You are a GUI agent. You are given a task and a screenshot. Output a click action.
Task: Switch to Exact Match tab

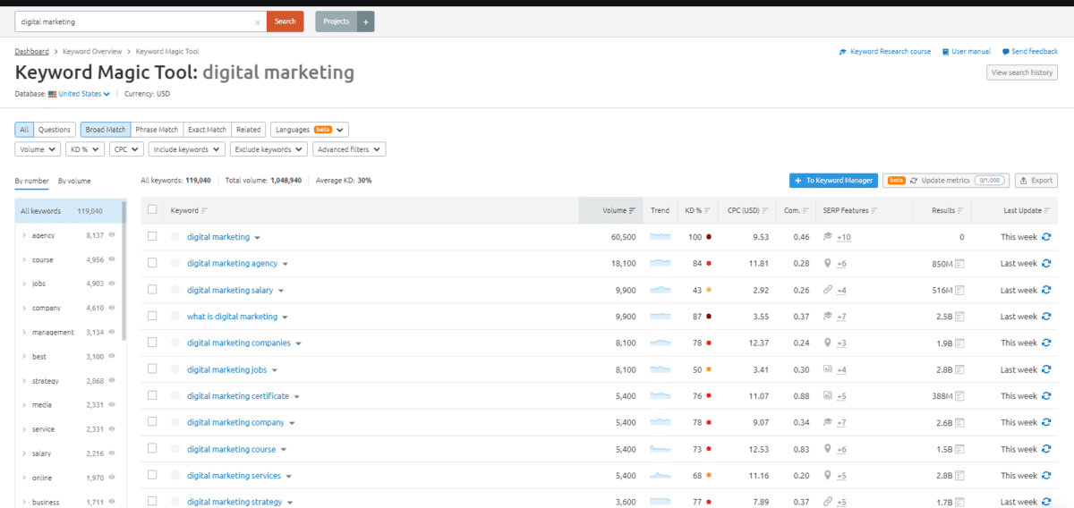click(x=208, y=130)
